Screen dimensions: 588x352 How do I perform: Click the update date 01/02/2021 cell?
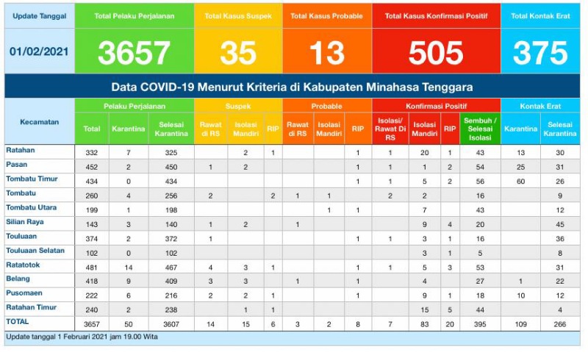point(40,51)
